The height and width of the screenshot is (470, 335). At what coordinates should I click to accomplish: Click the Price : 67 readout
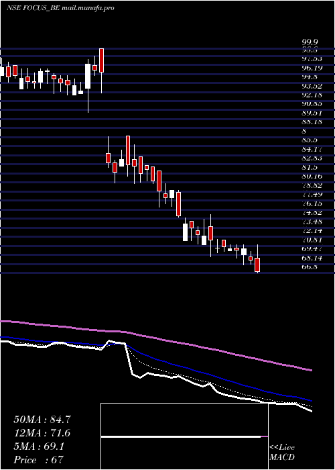click(x=39, y=460)
